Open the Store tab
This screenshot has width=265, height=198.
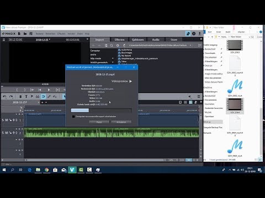(174, 40)
